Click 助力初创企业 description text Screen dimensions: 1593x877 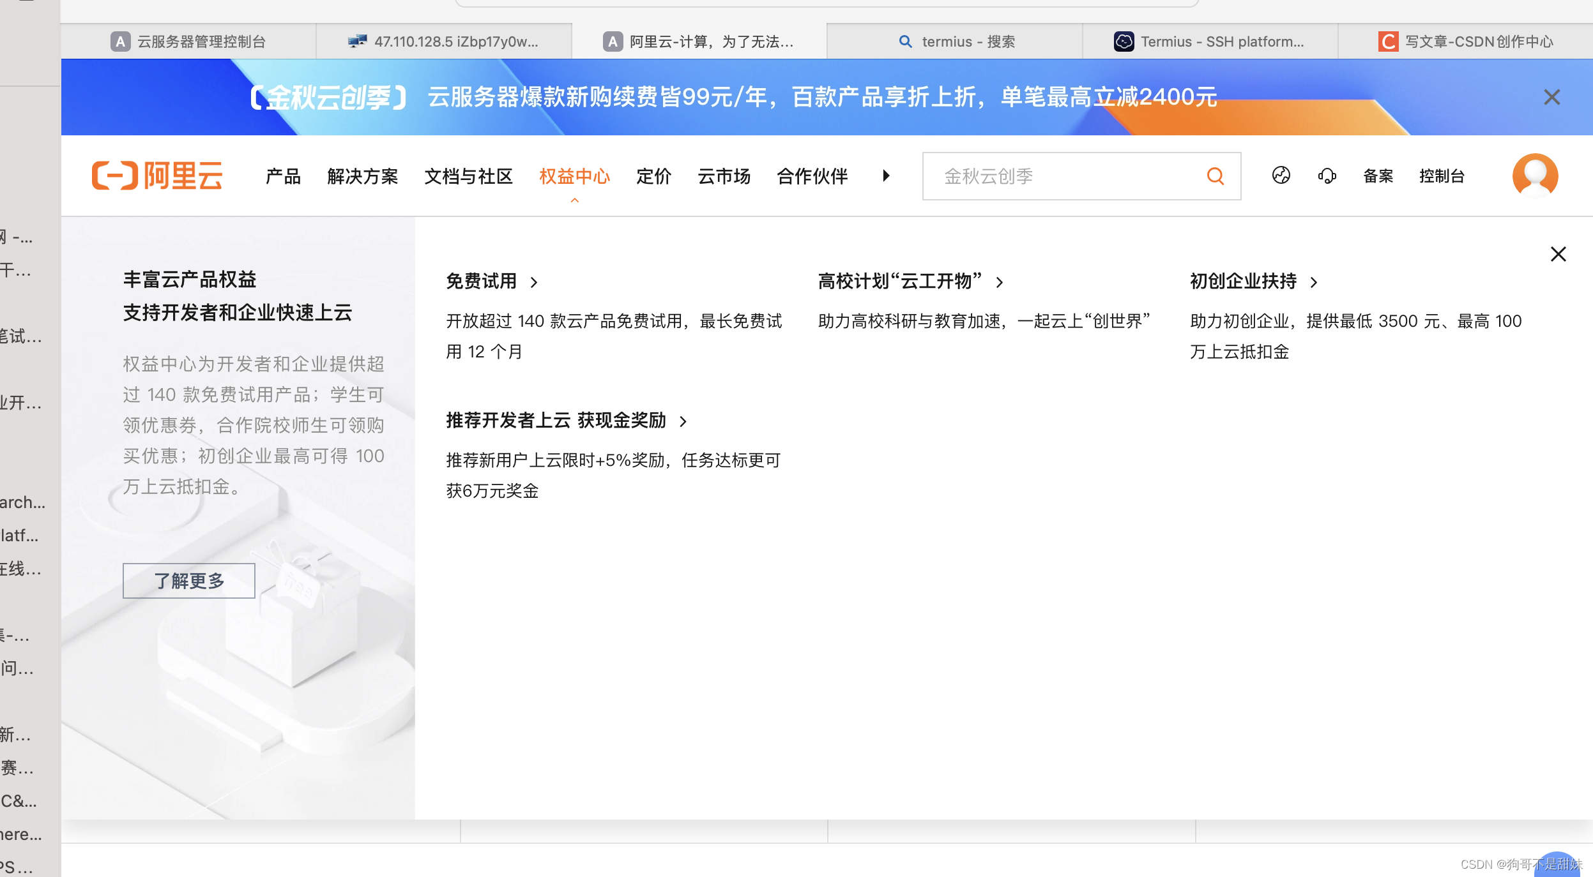coord(1355,336)
